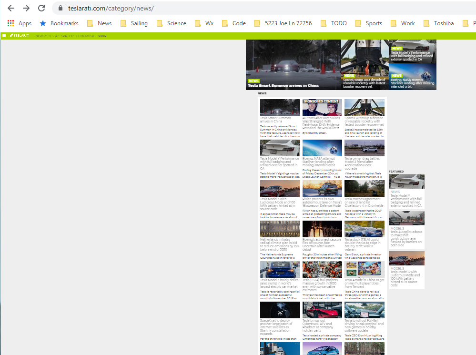Open featured story Tesla Autopilot adapts to makeshift lane
Image resolution: width=476 pixels, height=355 pixels.
coord(406,238)
